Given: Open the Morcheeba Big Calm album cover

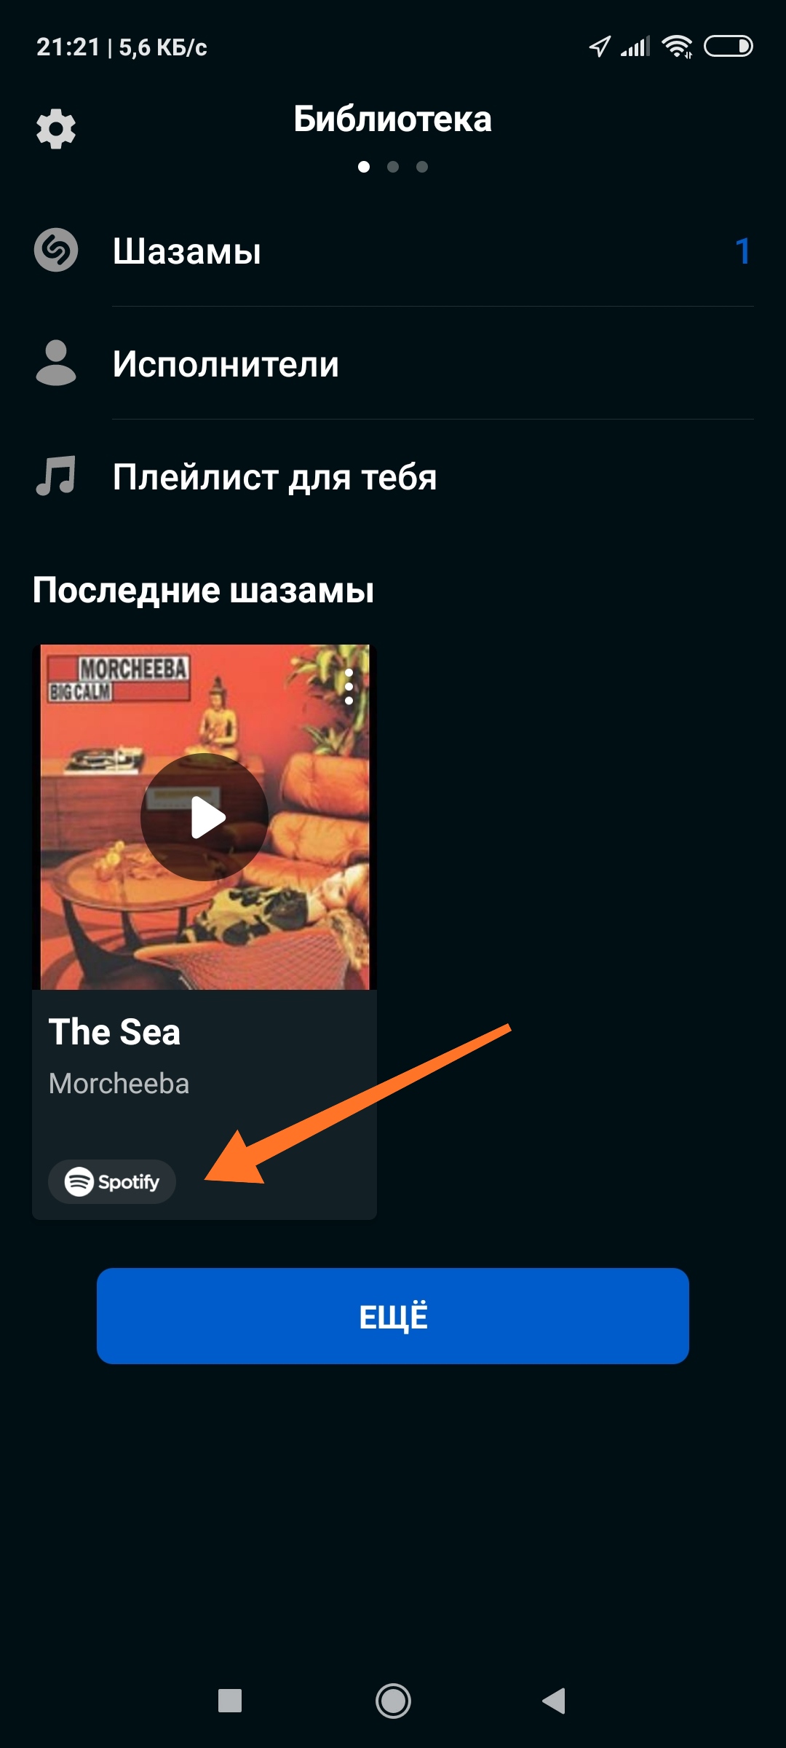Looking at the screenshot, I should pyautogui.click(x=205, y=817).
